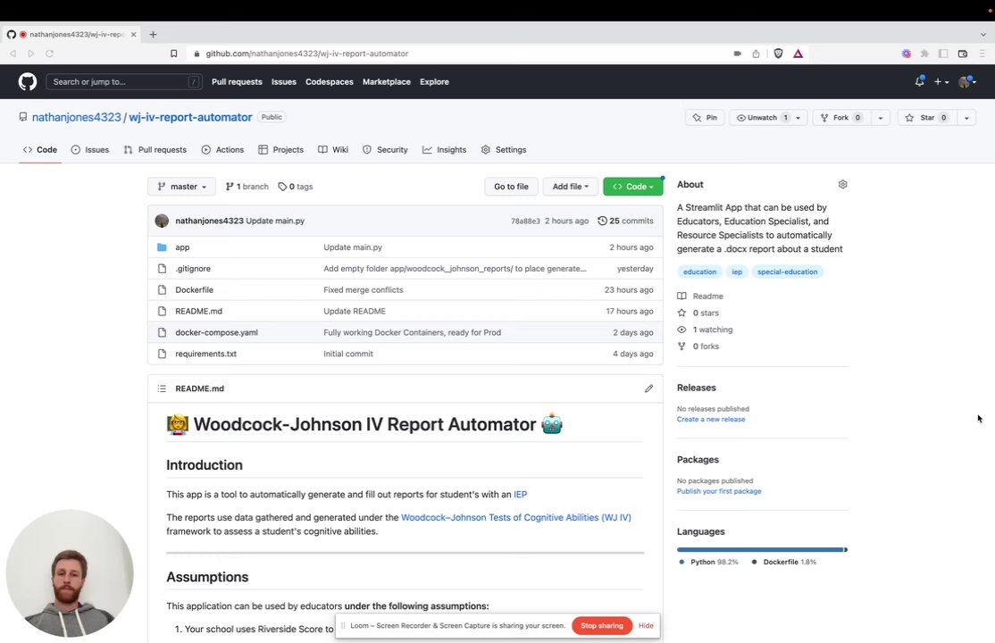
Task: Click Go to file button
Action: pos(512,187)
